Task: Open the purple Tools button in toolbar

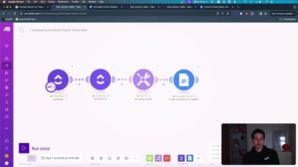Action: point(158,158)
